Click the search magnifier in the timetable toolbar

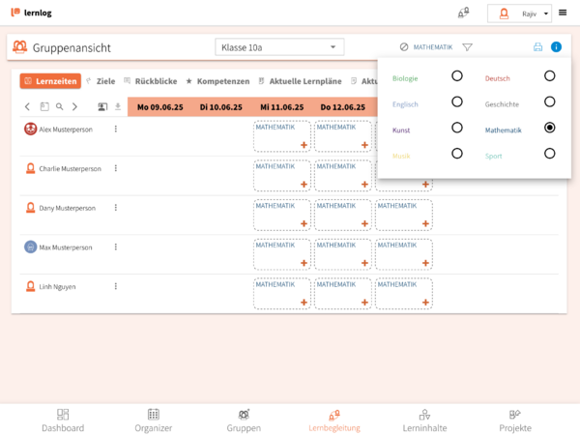[60, 107]
